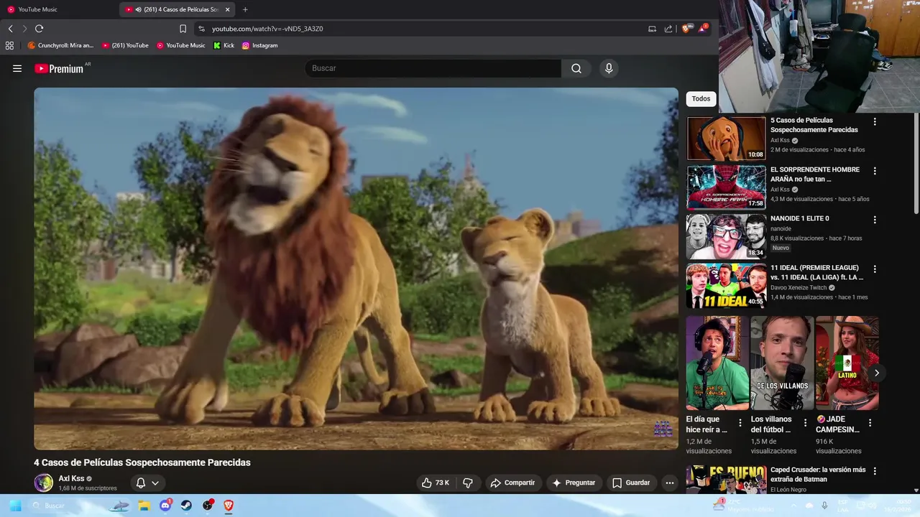Expand notification options chevron beside bell
This screenshot has width=920, height=517.
pyautogui.click(x=155, y=483)
